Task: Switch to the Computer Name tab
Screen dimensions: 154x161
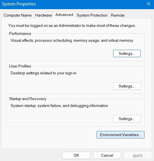Action: pyautogui.click(x=18, y=15)
